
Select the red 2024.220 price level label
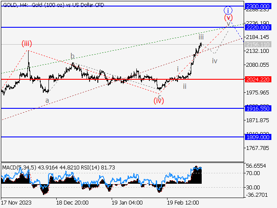point(258,79)
